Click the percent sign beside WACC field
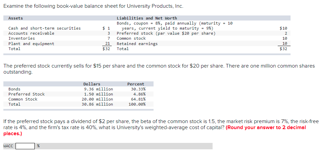 (x=38, y=146)
